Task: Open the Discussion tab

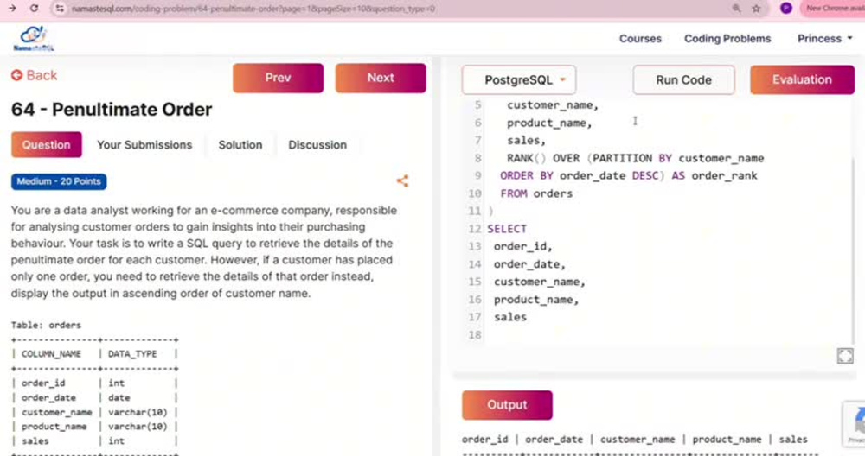Action: pyautogui.click(x=317, y=145)
